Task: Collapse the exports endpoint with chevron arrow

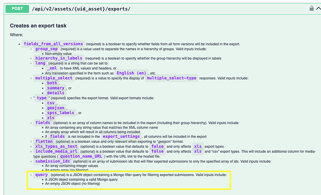Action: pyautogui.click(x=318, y=8)
